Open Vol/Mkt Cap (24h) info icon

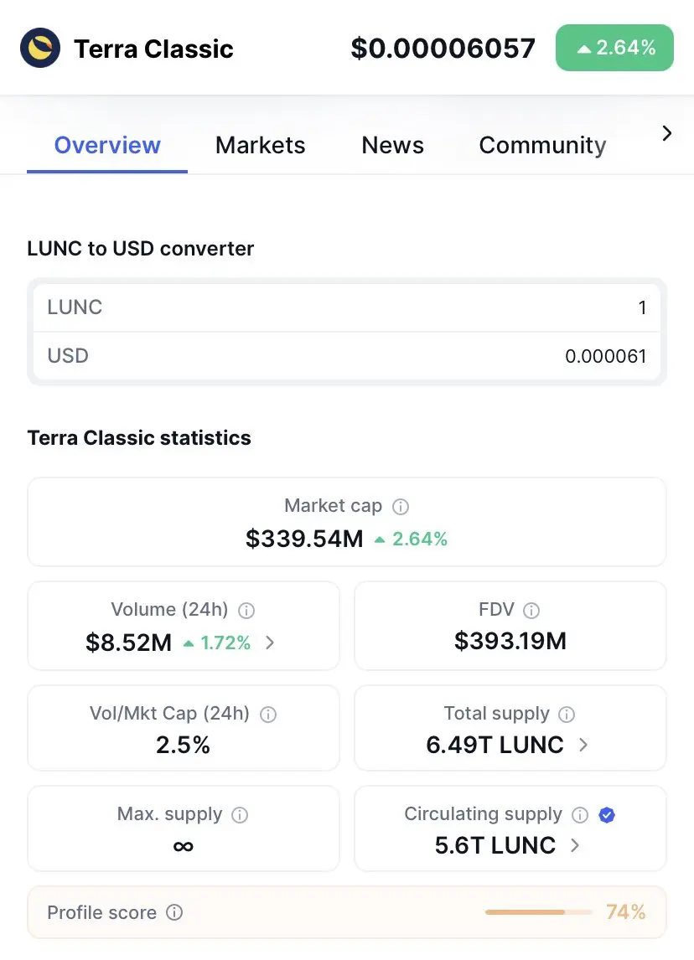coord(268,715)
